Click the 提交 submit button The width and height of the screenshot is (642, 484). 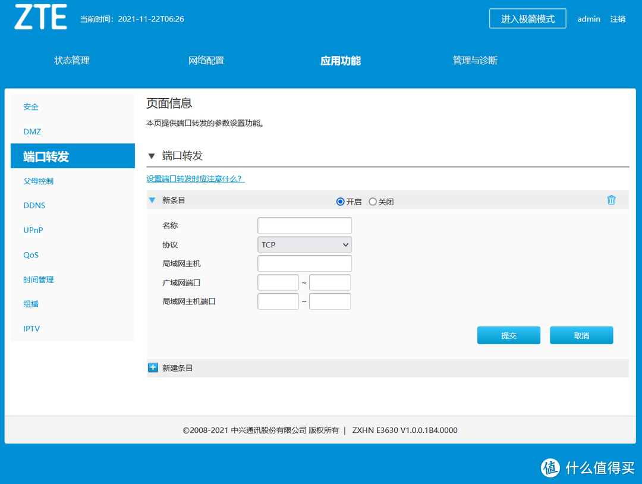508,335
